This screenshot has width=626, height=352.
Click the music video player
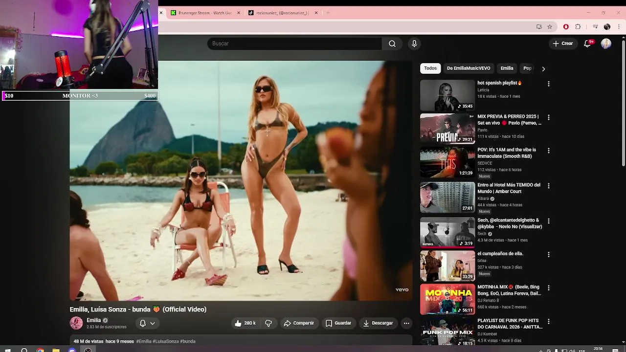pyautogui.click(x=241, y=180)
